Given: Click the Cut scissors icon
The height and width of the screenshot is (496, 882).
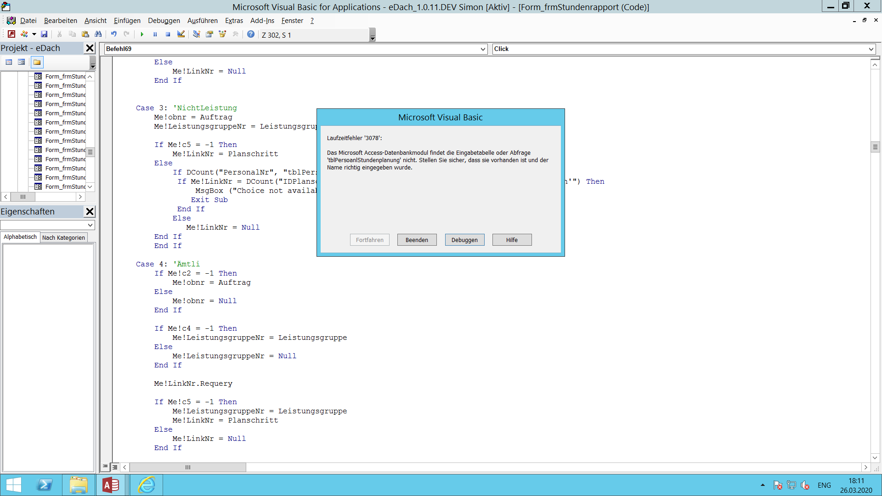Looking at the screenshot, I should click(x=59, y=34).
